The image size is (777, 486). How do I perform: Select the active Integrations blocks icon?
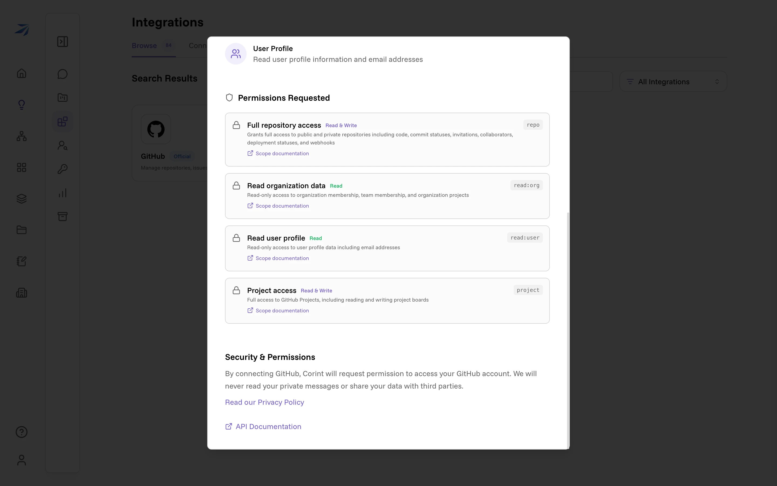(x=63, y=122)
